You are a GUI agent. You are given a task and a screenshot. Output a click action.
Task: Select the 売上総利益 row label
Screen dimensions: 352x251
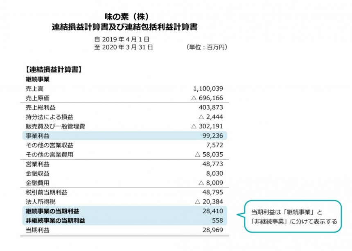[41, 108]
